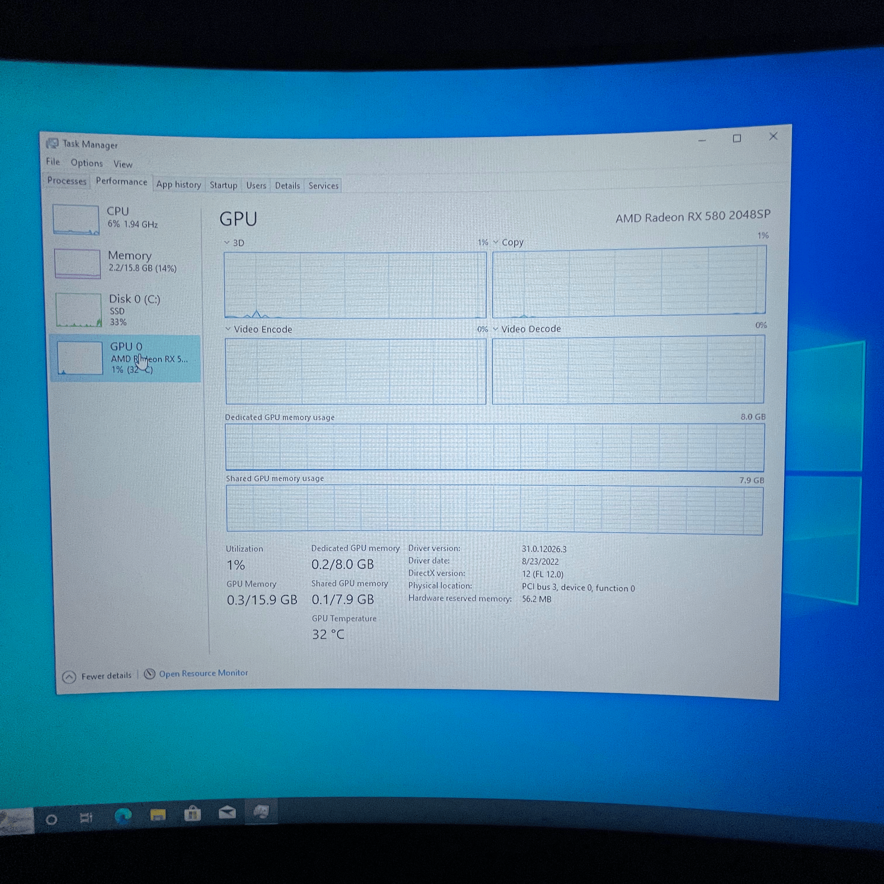Click the Cortana circle on the taskbar
Image resolution: width=884 pixels, height=884 pixels.
click(x=51, y=820)
